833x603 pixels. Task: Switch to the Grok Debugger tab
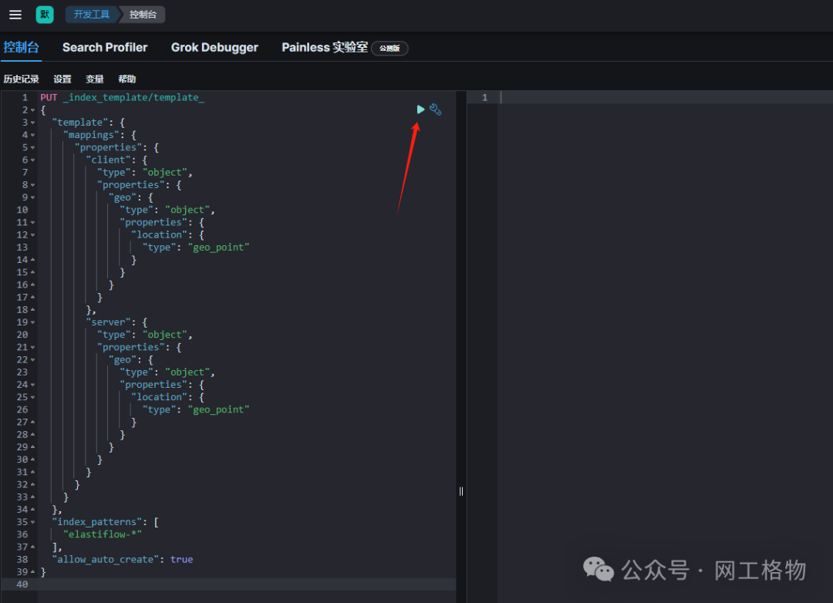pyautogui.click(x=214, y=47)
